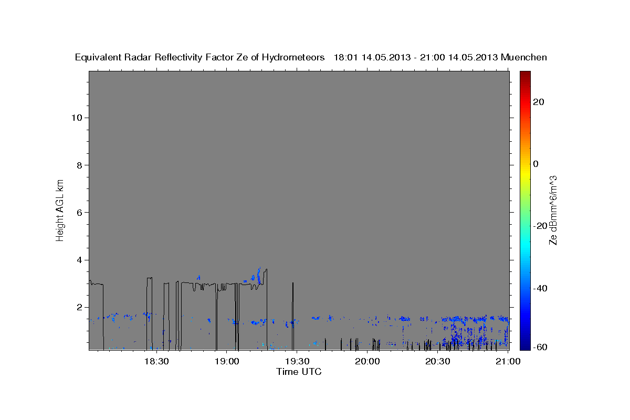The image size is (630, 420).
Task: Click the height axis label 8
Action: (x=78, y=165)
